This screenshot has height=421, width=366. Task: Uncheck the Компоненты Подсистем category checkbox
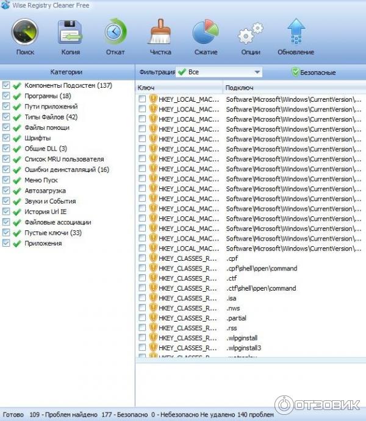click(6, 85)
